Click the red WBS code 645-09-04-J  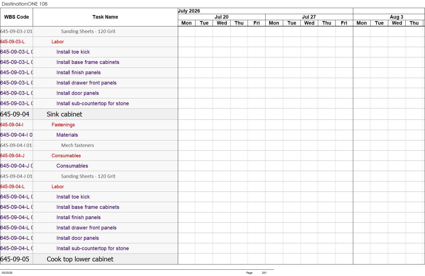point(12,156)
